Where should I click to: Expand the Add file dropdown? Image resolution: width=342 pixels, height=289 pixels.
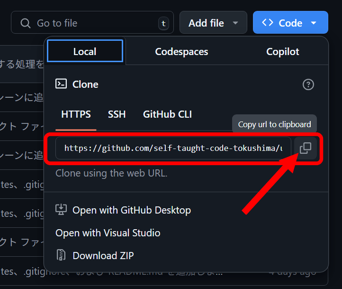pyautogui.click(x=213, y=22)
